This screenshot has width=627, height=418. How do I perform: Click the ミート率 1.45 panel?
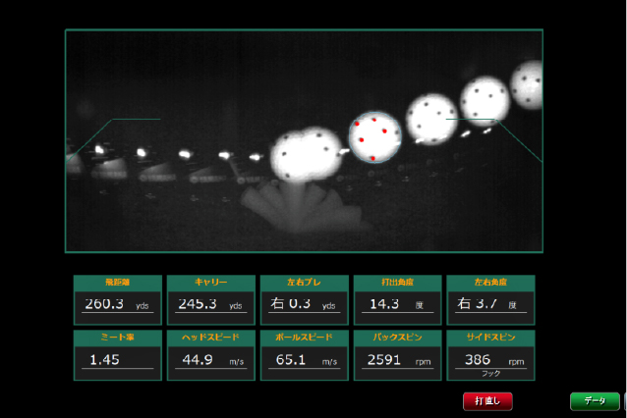(x=117, y=354)
